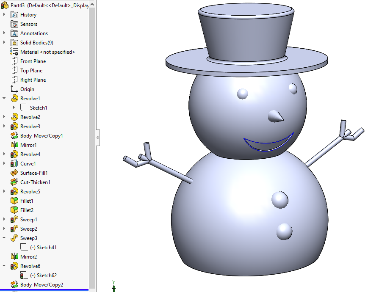Click the Curve1 feature icon
This screenshot has width=379, height=292.
[14, 164]
